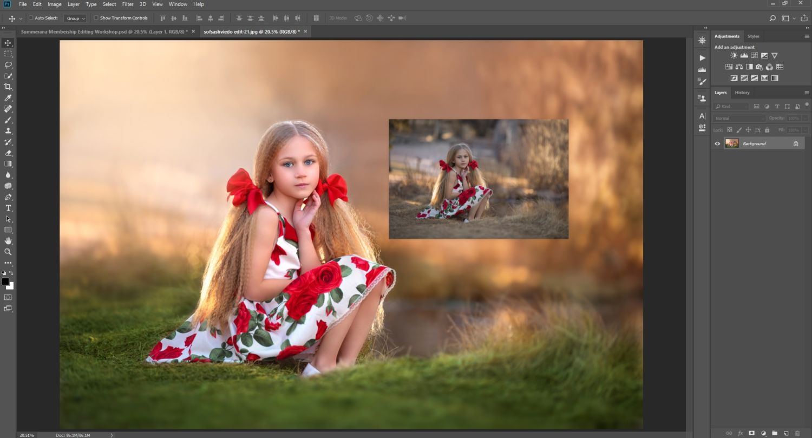The height and width of the screenshot is (438, 812).
Task: Select the Gradient tool
Action: point(8,164)
